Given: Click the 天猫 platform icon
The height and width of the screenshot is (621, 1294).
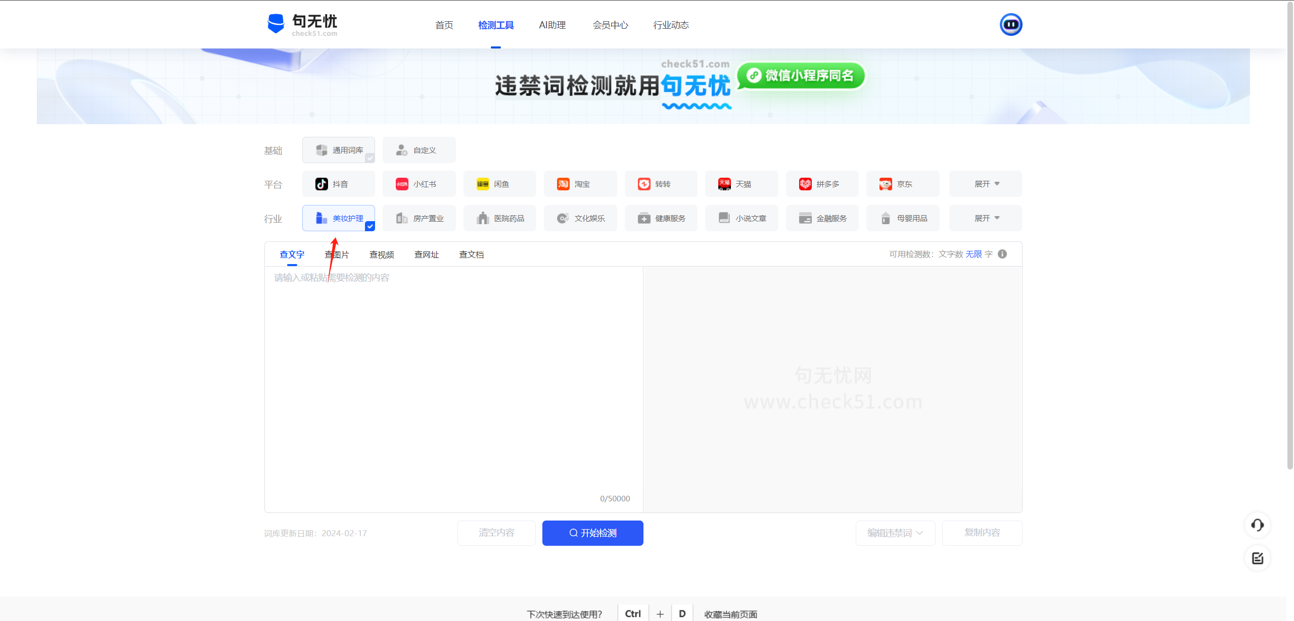Looking at the screenshot, I should [x=724, y=184].
